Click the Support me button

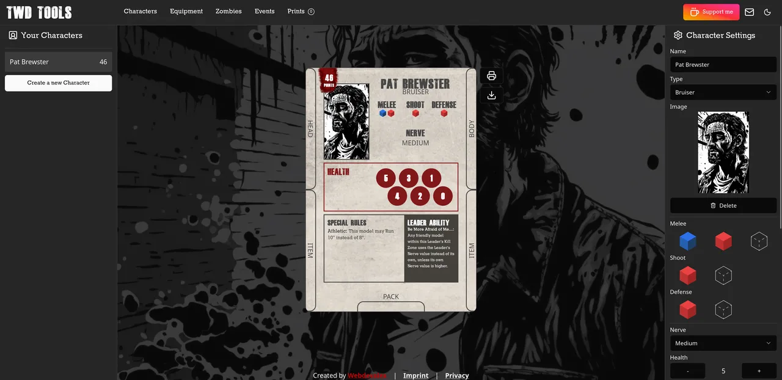pos(711,12)
